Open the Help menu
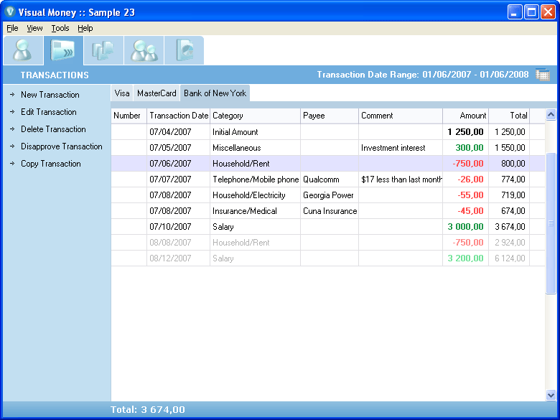The height and width of the screenshot is (420, 560). coord(85,28)
